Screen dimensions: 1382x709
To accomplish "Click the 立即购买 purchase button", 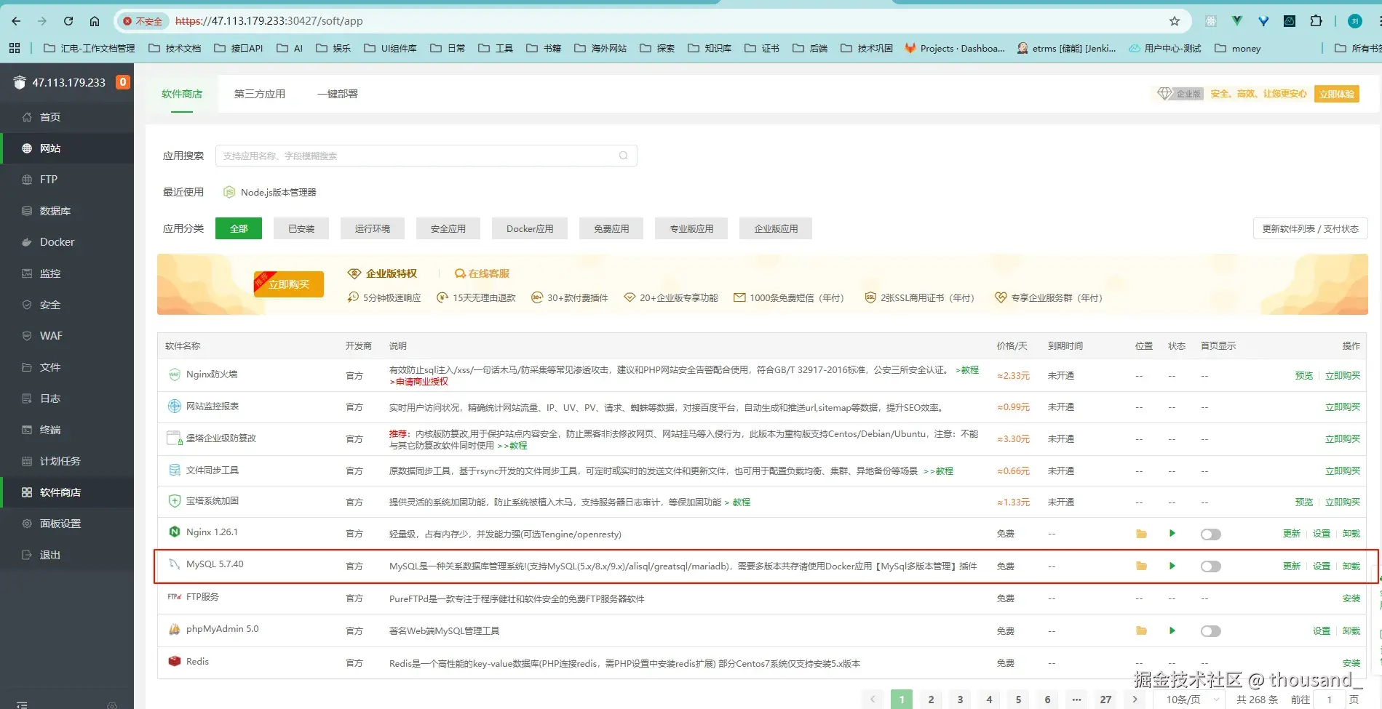I will 288,284.
